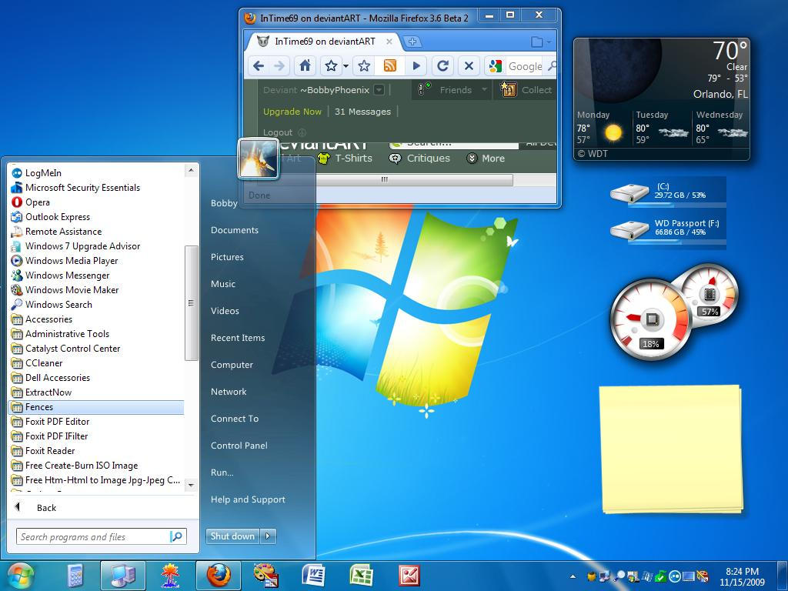The height and width of the screenshot is (591, 788).
Task: Open Windows Search entry
Action: pos(52,304)
